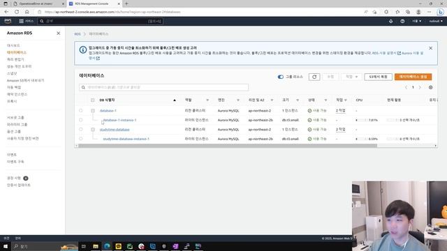Open the Bing sidebar icon in Edge
Image resolution: width=447 pixels, height=251 pixels.
[x=441, y=12]
